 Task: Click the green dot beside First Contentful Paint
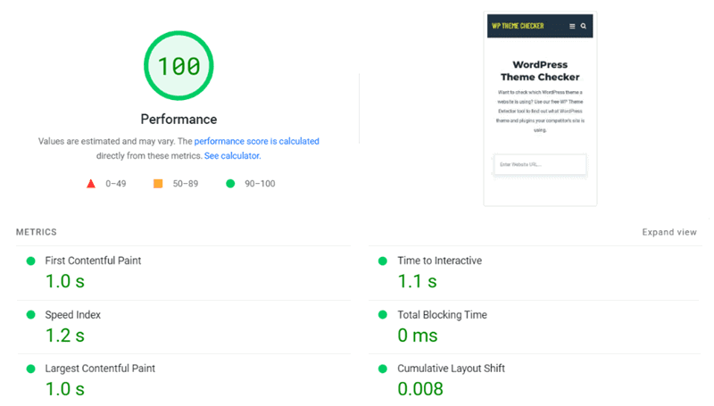pos(31,261)
